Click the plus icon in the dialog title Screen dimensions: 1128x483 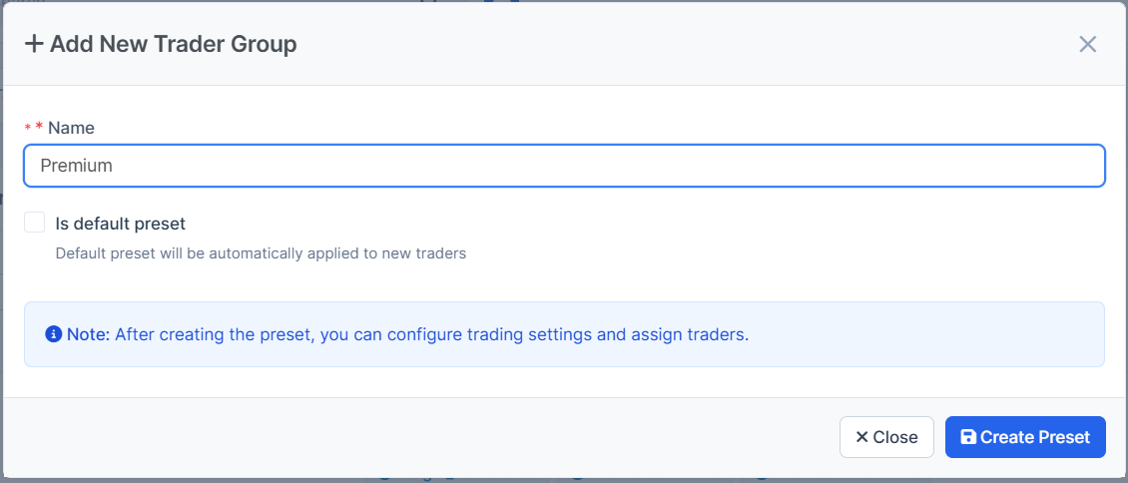point(34,44)
